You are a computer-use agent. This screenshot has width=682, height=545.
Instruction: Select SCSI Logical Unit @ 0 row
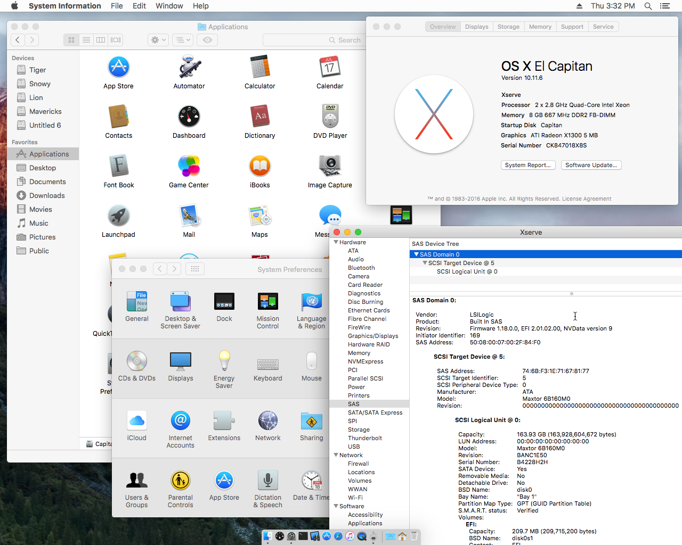(546, 271)
